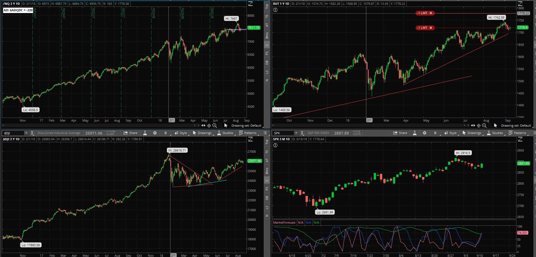The width and height of the screenshot is (536, 257).
Task: Toggle the DB sidebar tab beside /NQ chart
Action: tap(267, 63)
